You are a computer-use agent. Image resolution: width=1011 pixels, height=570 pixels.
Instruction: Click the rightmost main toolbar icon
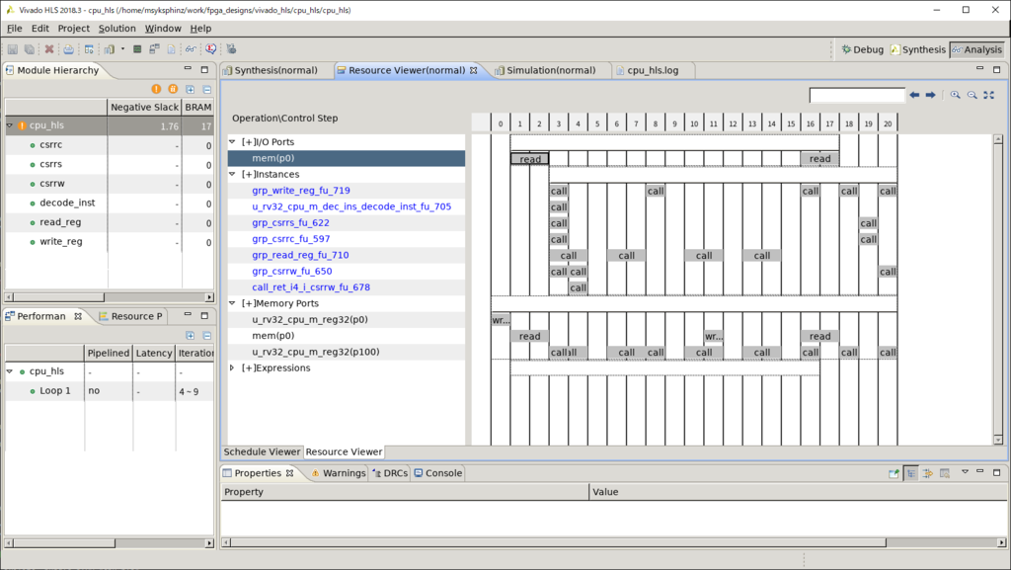231,49
